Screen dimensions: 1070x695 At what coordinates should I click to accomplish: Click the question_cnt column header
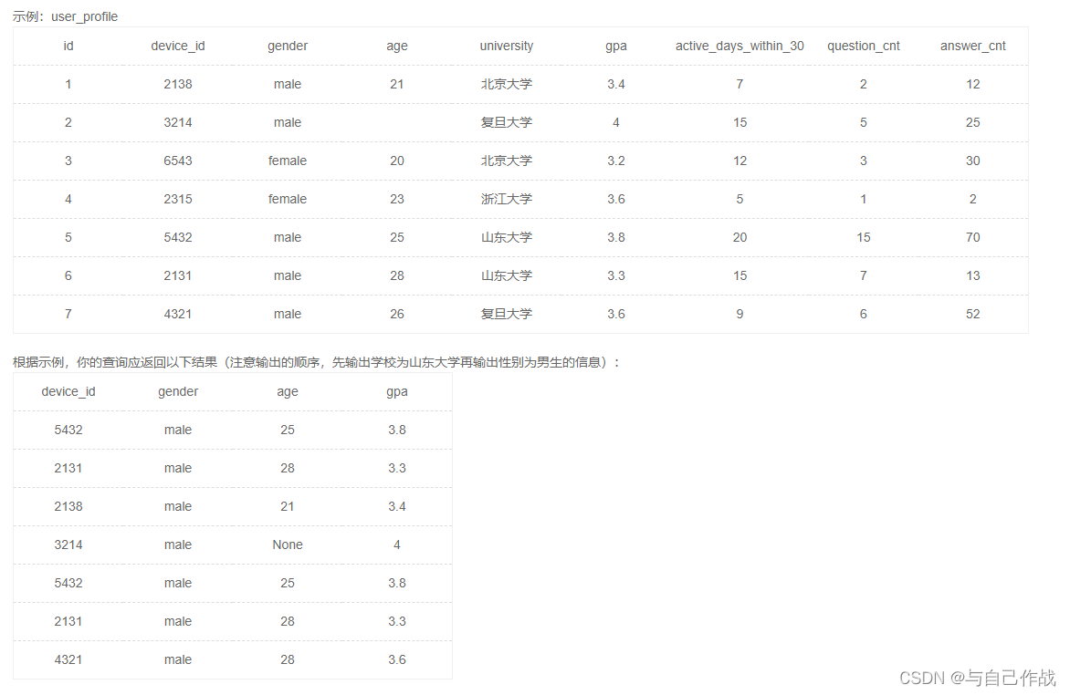863,46
